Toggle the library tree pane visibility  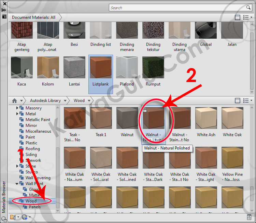tap(238, 101)
